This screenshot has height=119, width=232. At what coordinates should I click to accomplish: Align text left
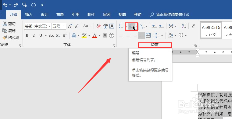121,35
